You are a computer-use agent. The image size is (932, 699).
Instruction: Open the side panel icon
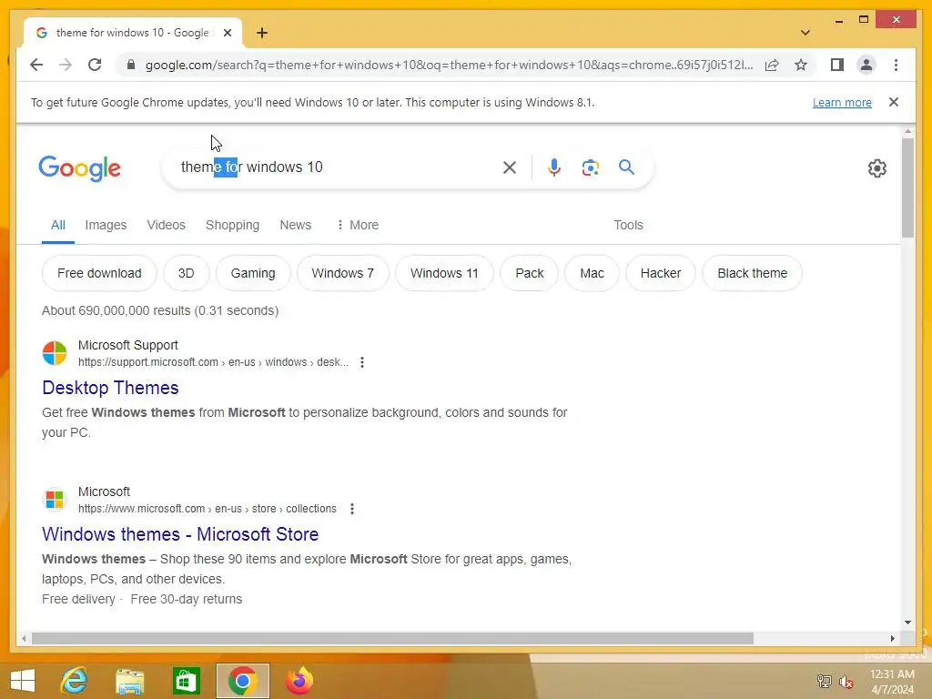837,65
